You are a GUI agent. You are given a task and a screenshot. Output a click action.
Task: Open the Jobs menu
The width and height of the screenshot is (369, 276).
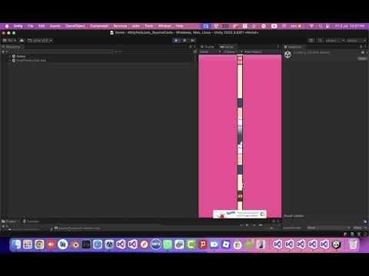pyautogui.click(x=136, y=26)
